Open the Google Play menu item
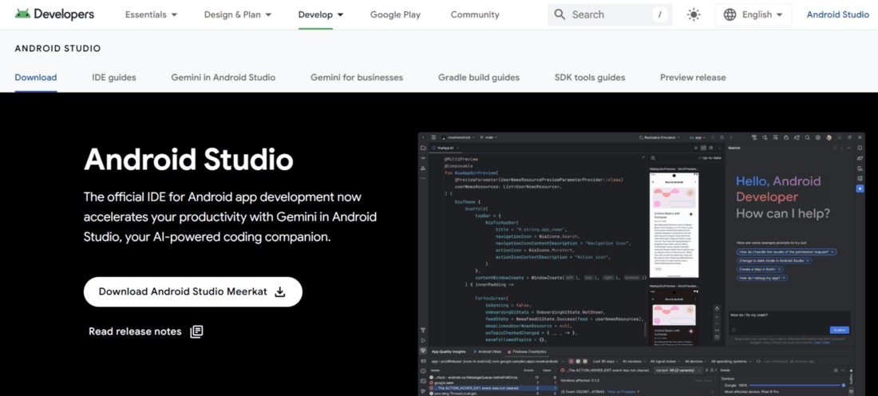The image size is (878, 396). click(395, 14)
